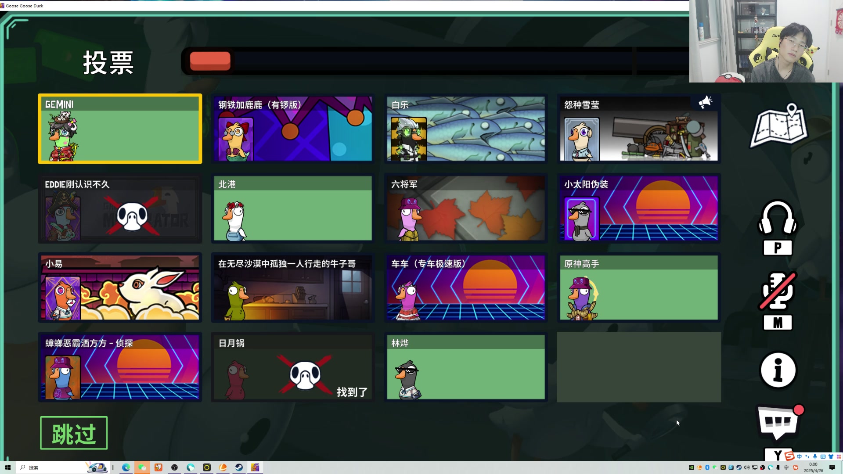Image resolution: width=843 pixels, height=474 pixels.
Task: Open the info circle icon
Action: click(778, 370)
